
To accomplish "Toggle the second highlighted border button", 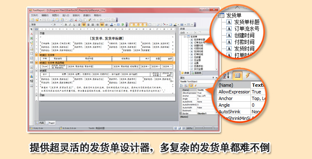I will (136, 24).
